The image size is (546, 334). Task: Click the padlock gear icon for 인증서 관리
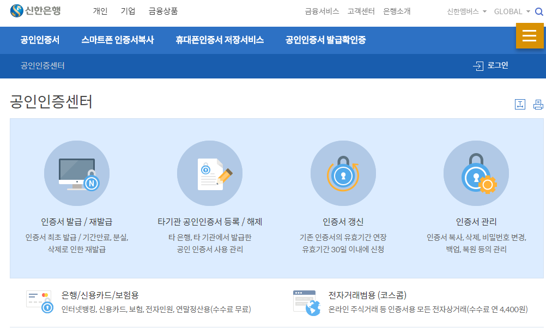476,173
